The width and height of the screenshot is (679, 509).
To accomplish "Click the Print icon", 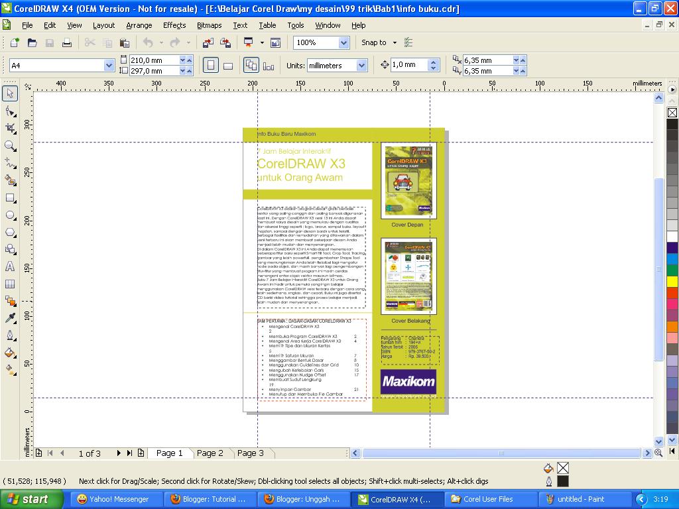I will [x=67, y=42].
